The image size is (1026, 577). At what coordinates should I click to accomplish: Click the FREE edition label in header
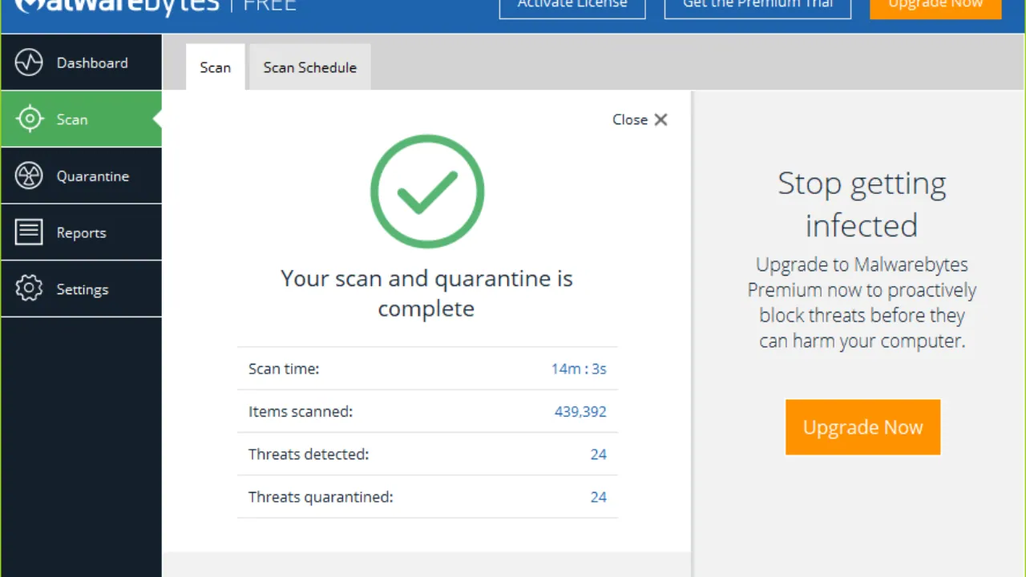pyautogui.click(x=270, y=6)
